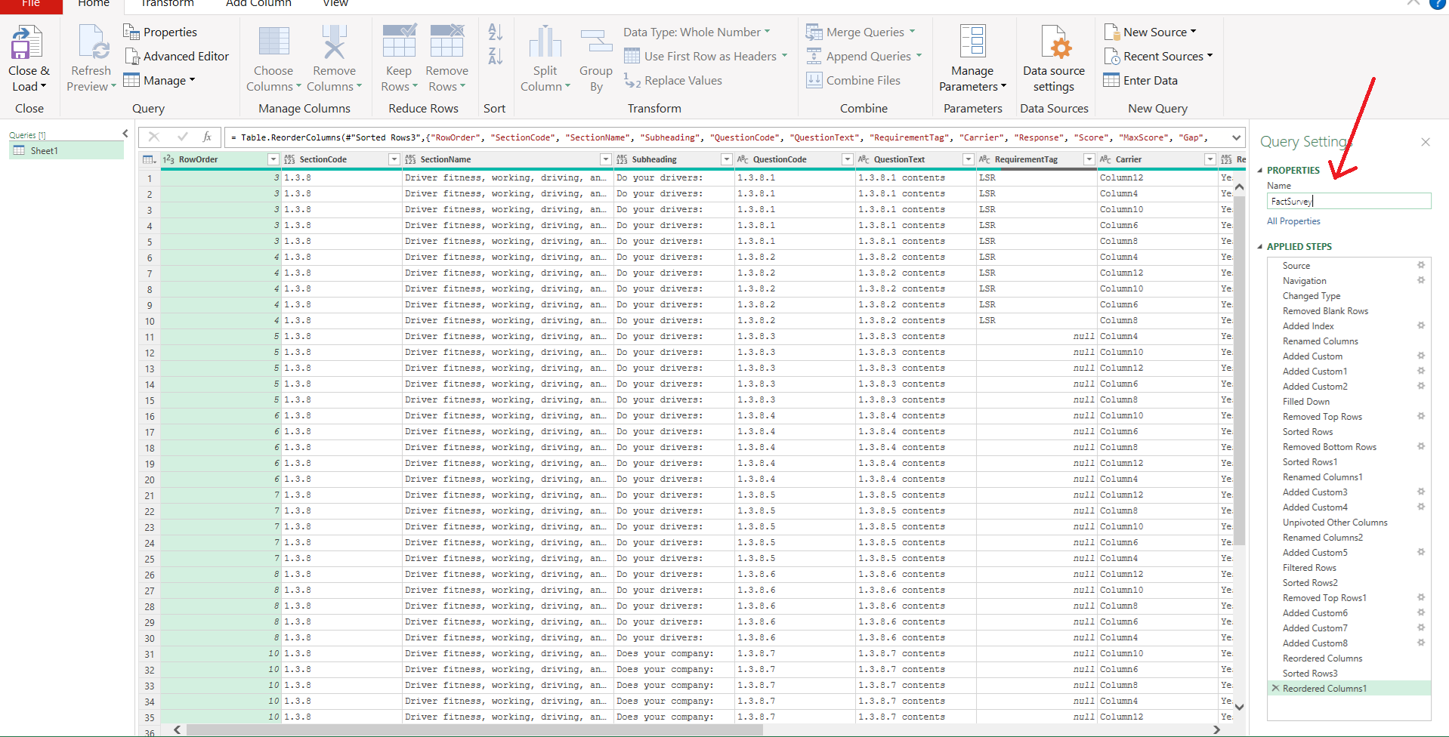The width and height of the screenshot is (1449, 737).
Task: Click the Manage Parameters icon
Action: (x=972, y=42)
